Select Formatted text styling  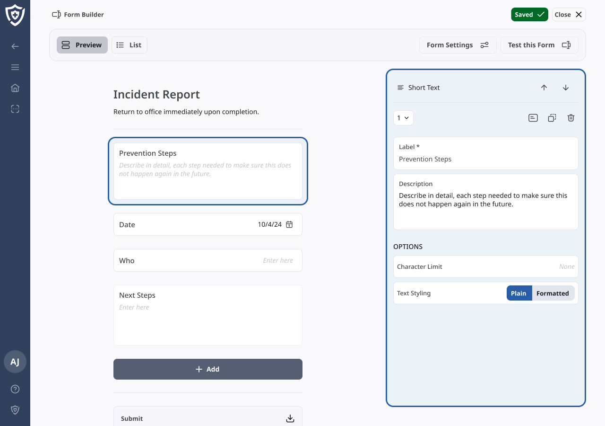(x=553, y=293)
